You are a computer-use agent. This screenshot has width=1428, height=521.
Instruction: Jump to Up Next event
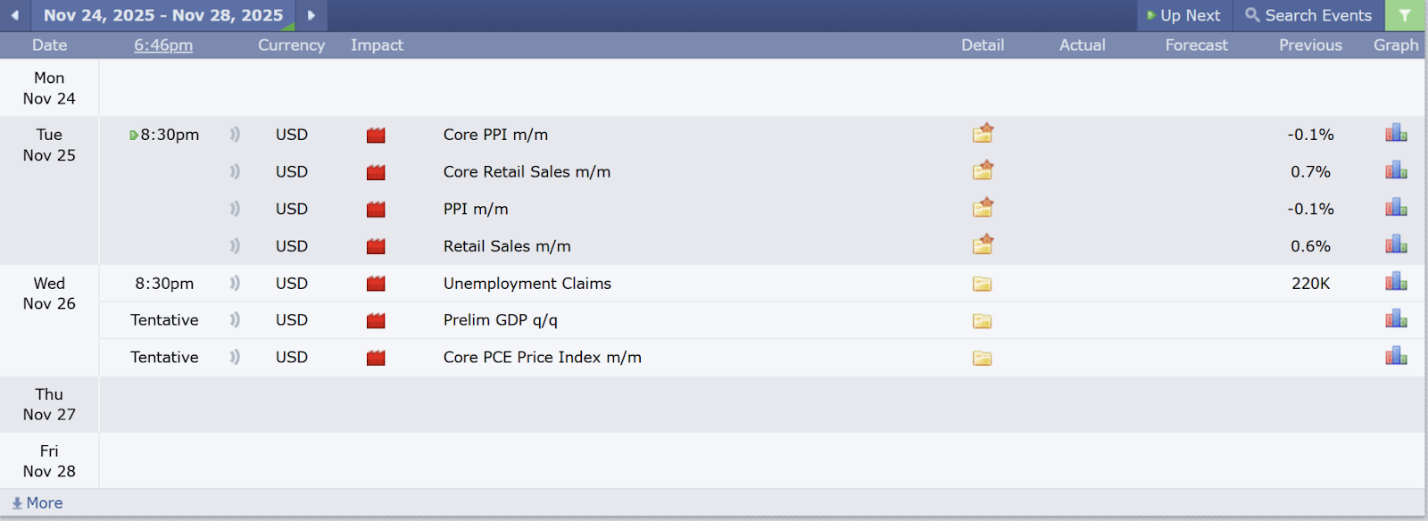1183,15
